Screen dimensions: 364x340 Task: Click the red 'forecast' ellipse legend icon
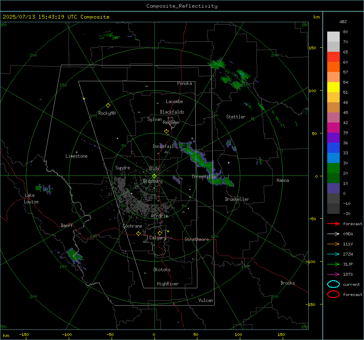[x=333, y=294]
